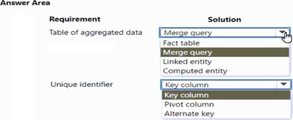Viewport: 293px width, 120px height.
Task: Click the Answer Area heading
Action: coord(25,3)
